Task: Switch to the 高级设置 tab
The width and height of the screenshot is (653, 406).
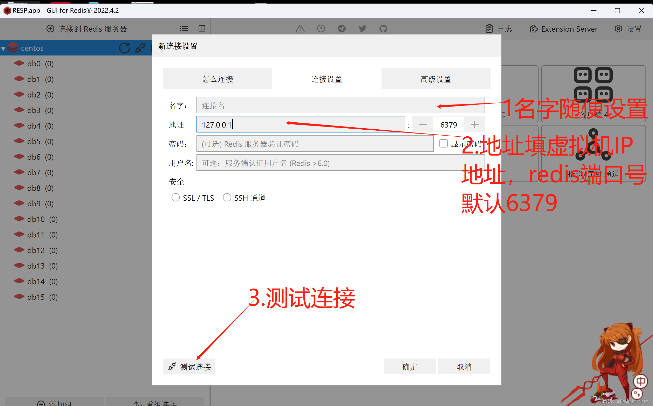Action: pos(436,79)
